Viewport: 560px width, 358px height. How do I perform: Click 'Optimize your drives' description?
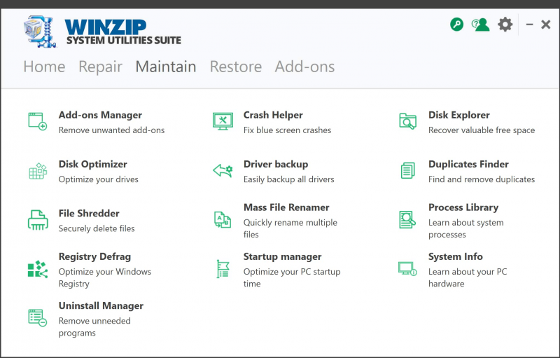[x=98, y=179]
